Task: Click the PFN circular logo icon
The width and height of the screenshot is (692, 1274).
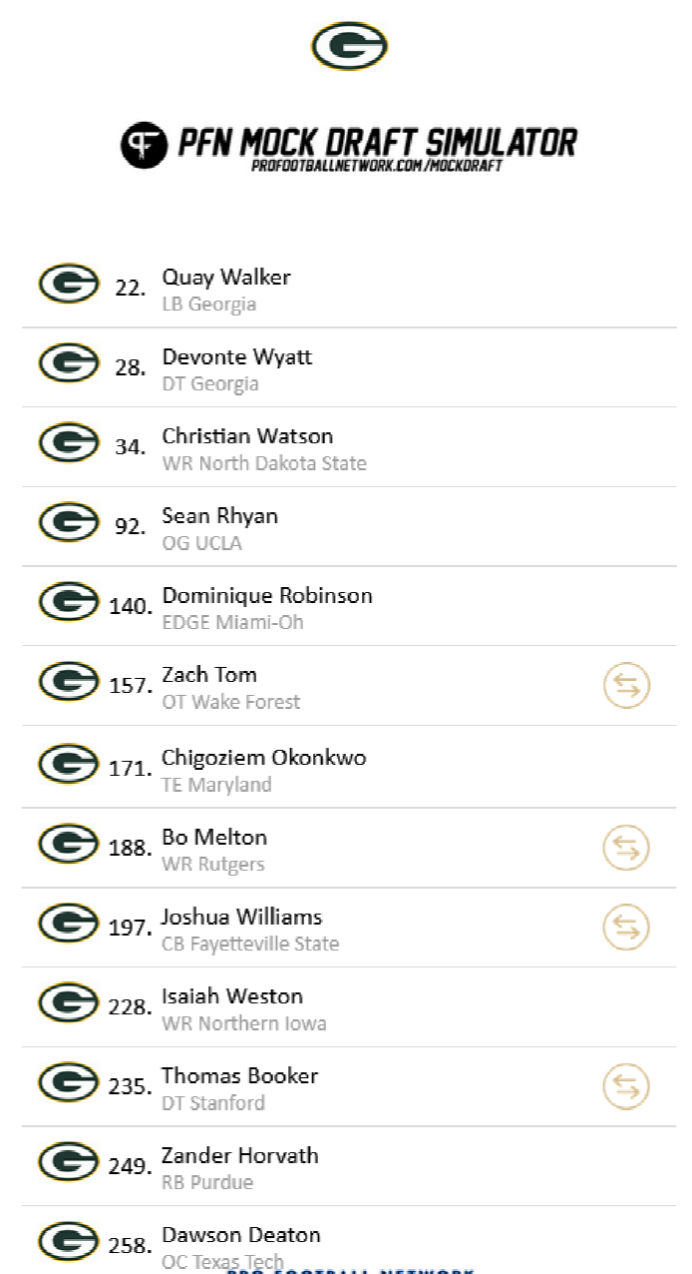Action: [143, 145]
